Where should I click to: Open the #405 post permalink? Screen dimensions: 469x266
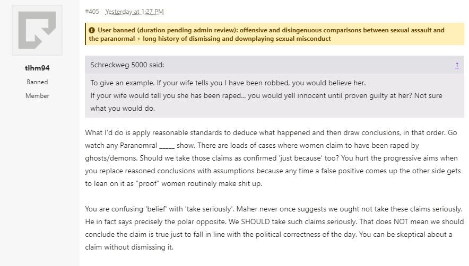(x=92, y=11)
